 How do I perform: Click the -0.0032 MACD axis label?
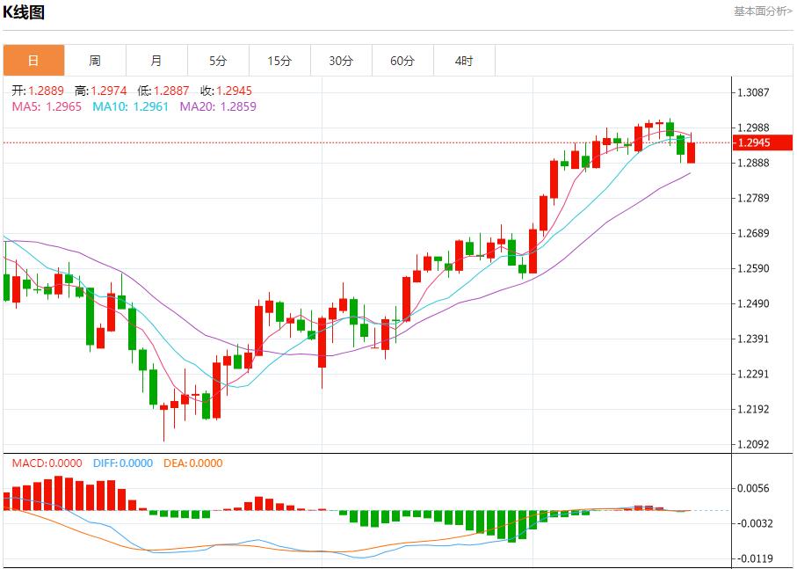click(x=755, y=524)
